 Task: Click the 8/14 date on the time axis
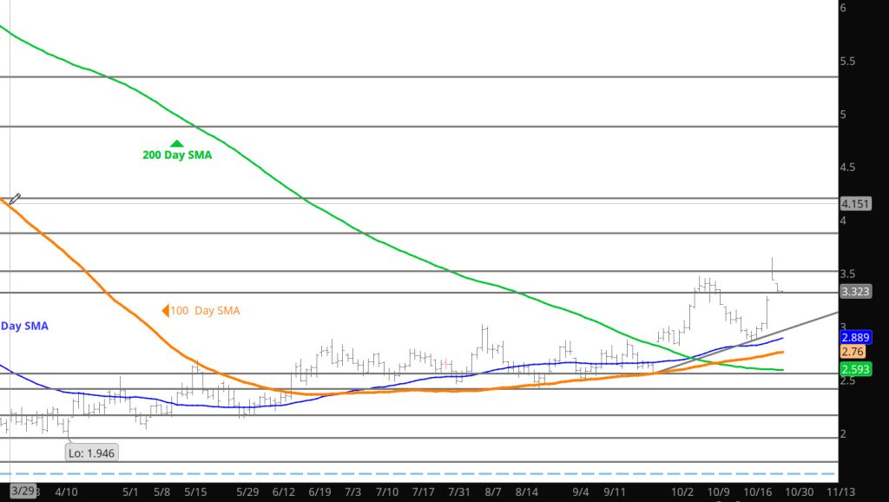(526, 492)
